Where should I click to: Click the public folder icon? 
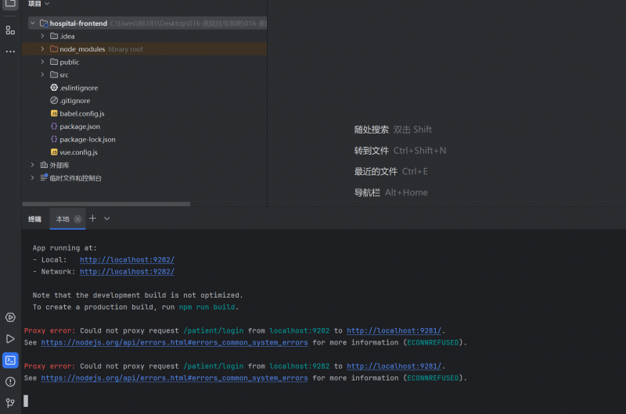coord(54,62)
